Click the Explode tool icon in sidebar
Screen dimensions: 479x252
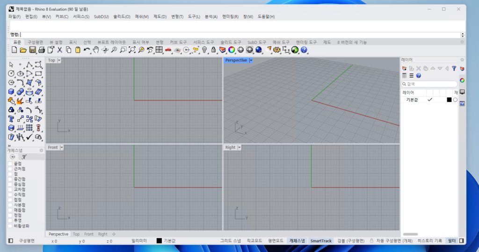point(20,101)
